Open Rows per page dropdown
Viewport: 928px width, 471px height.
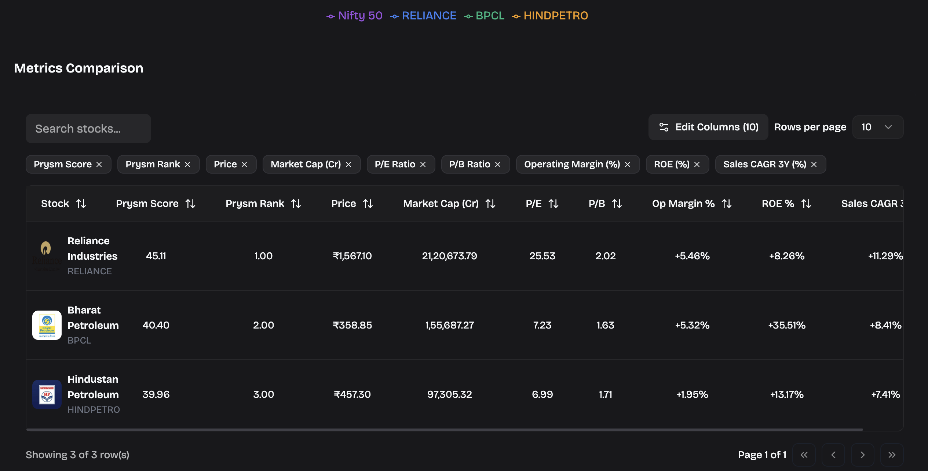878,127
